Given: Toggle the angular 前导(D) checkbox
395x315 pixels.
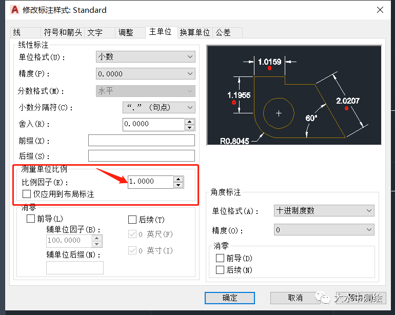Looking at the screenshot, I should click(220, 258).
